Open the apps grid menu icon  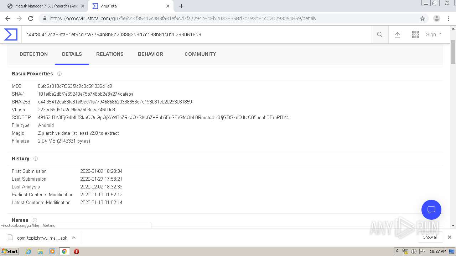415,34
